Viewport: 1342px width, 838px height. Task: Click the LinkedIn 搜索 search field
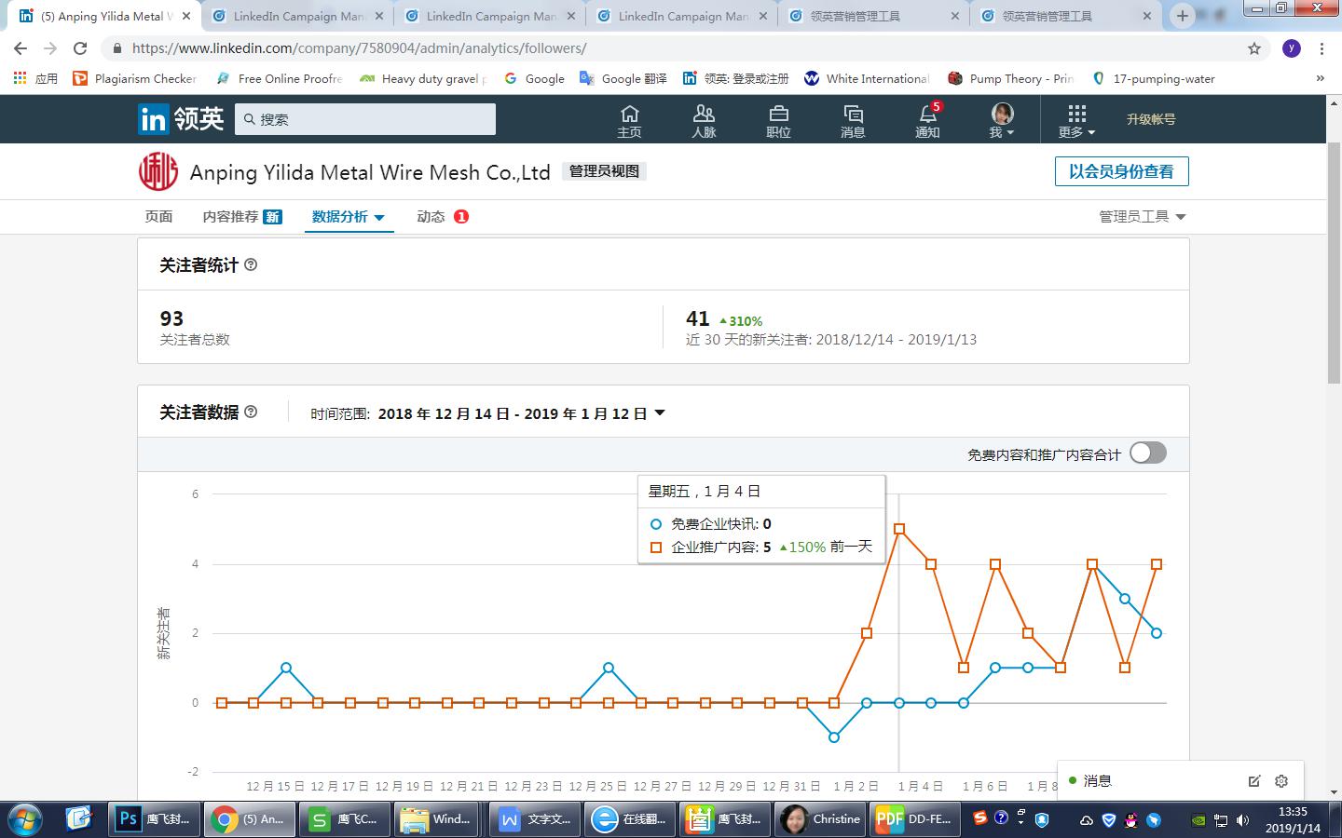click(365, 119)
